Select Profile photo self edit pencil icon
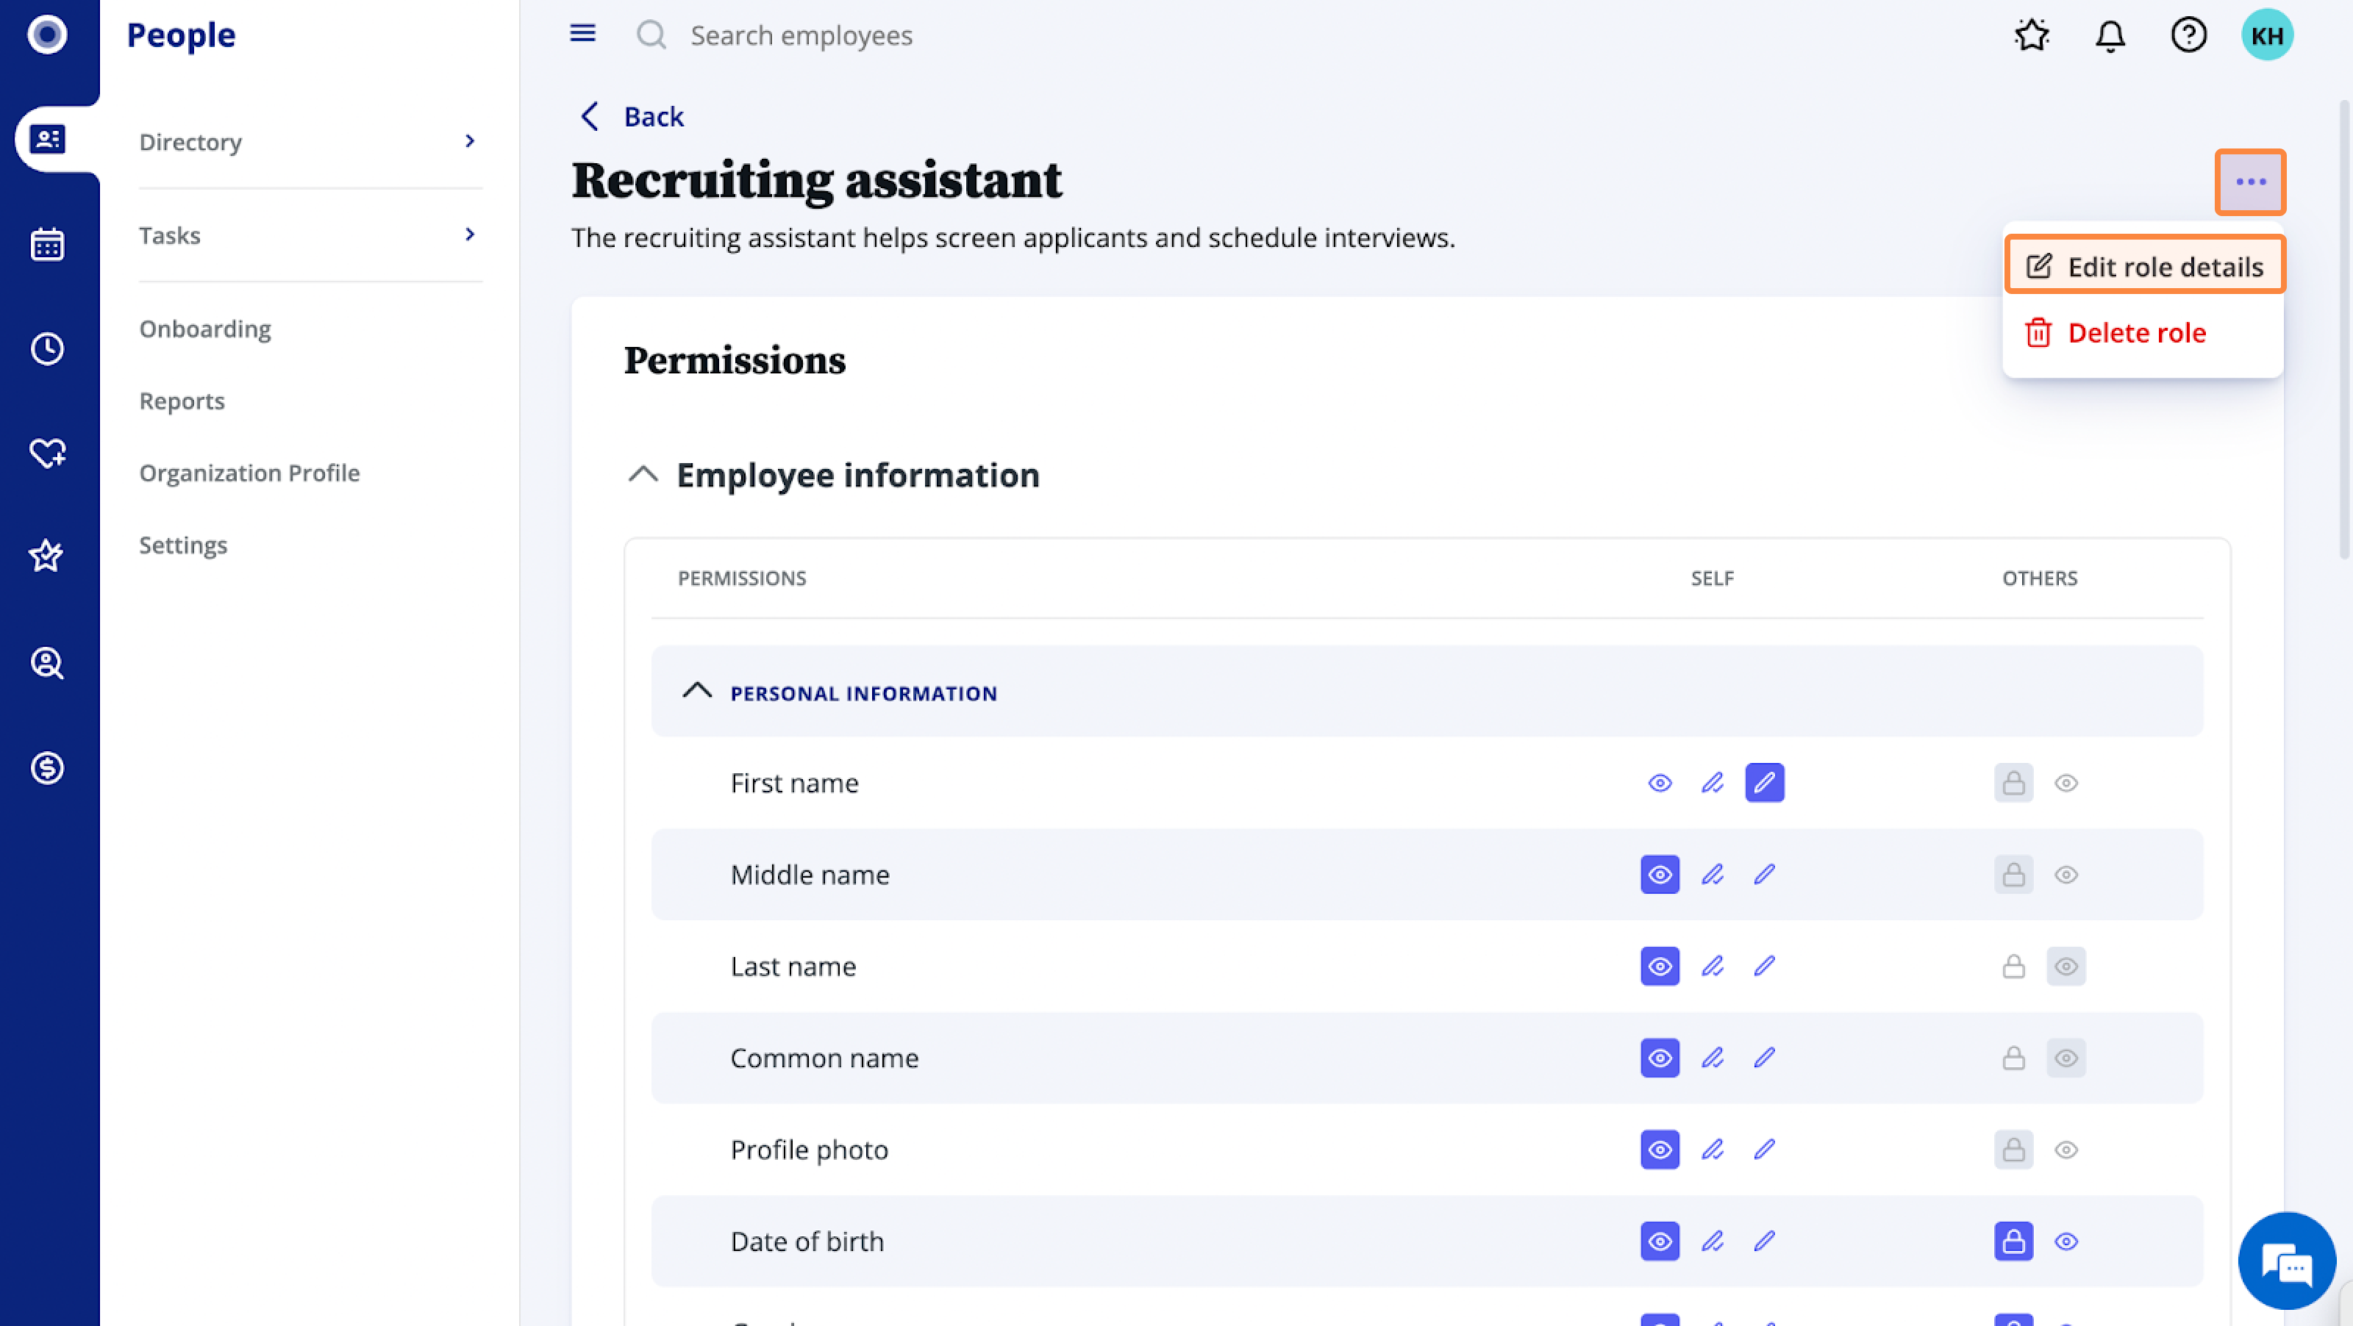The image size is (2353, 1326). click(x=1765, y=1149)
